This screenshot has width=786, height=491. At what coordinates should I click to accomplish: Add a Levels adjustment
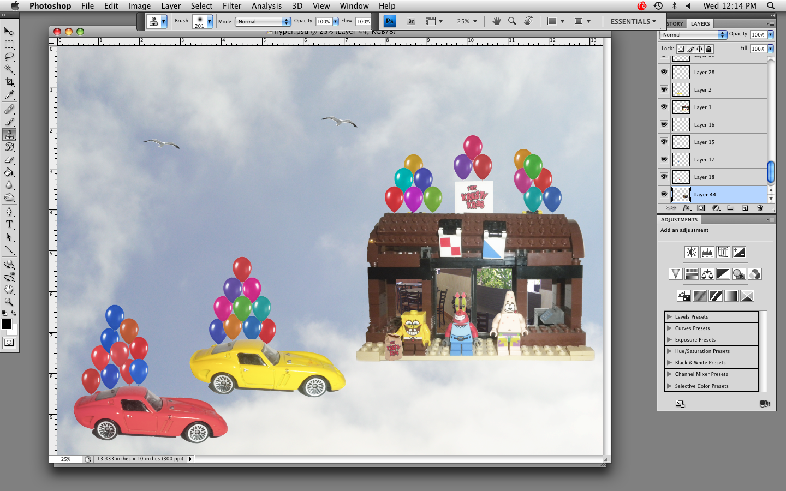click(x=707, y=252)
